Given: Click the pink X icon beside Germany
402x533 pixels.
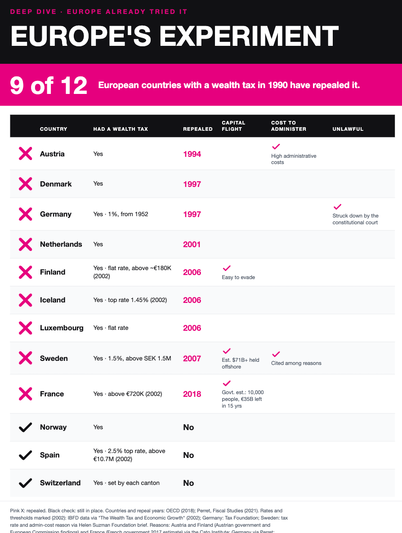Looking at the screenshot, I should pos(26,214).
